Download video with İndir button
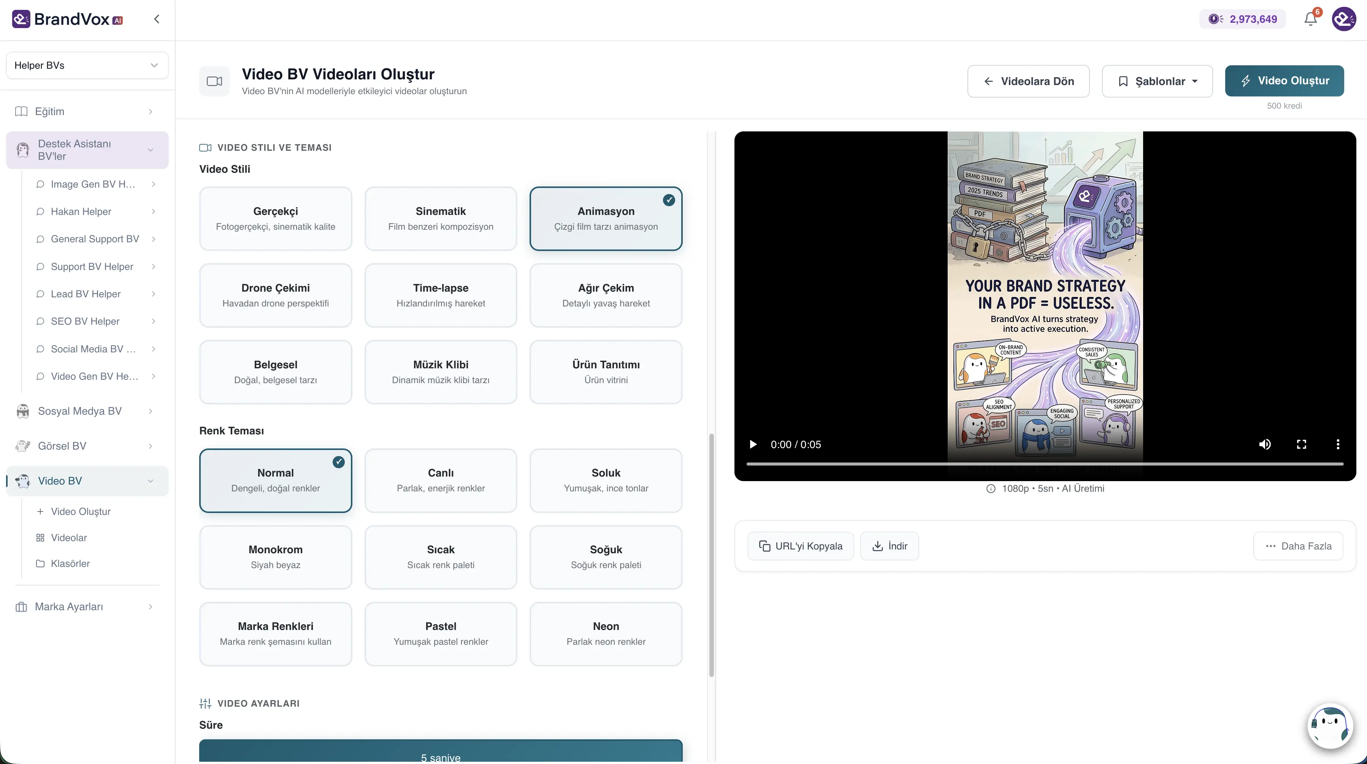This screenshot has height=764, width=1367. tap(890, 546)
